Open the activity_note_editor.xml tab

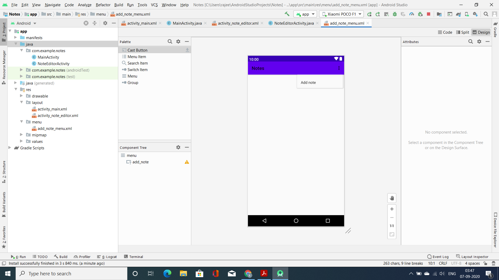(239, 23)
